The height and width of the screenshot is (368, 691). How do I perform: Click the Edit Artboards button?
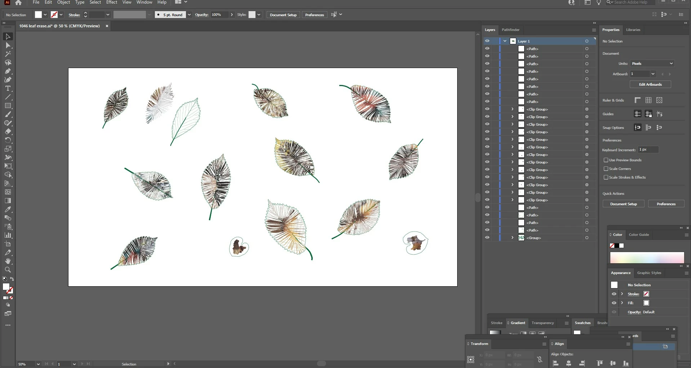(x=650, y=85)
